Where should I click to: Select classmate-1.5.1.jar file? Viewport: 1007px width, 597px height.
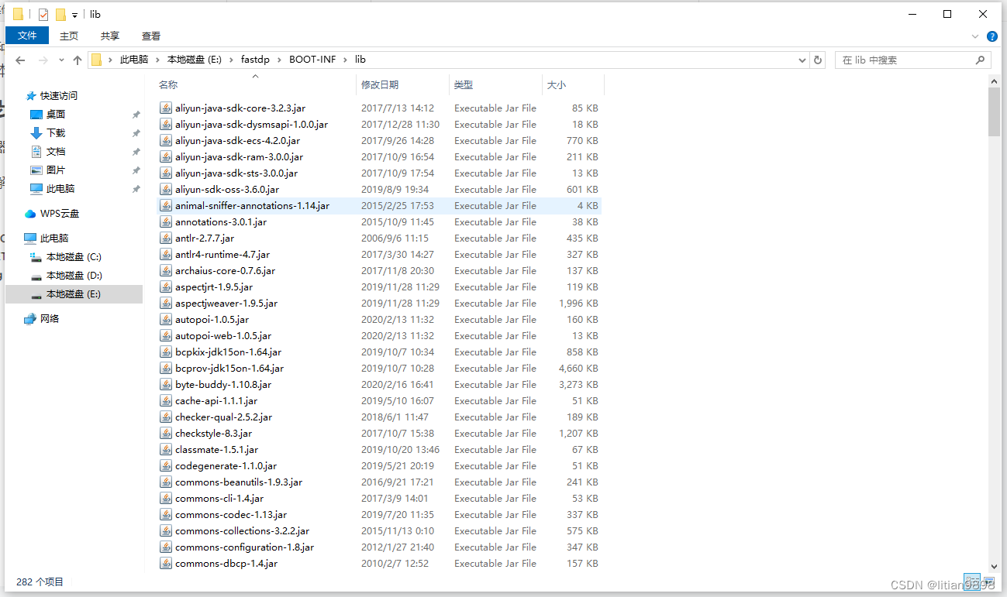tap(378, 450)
